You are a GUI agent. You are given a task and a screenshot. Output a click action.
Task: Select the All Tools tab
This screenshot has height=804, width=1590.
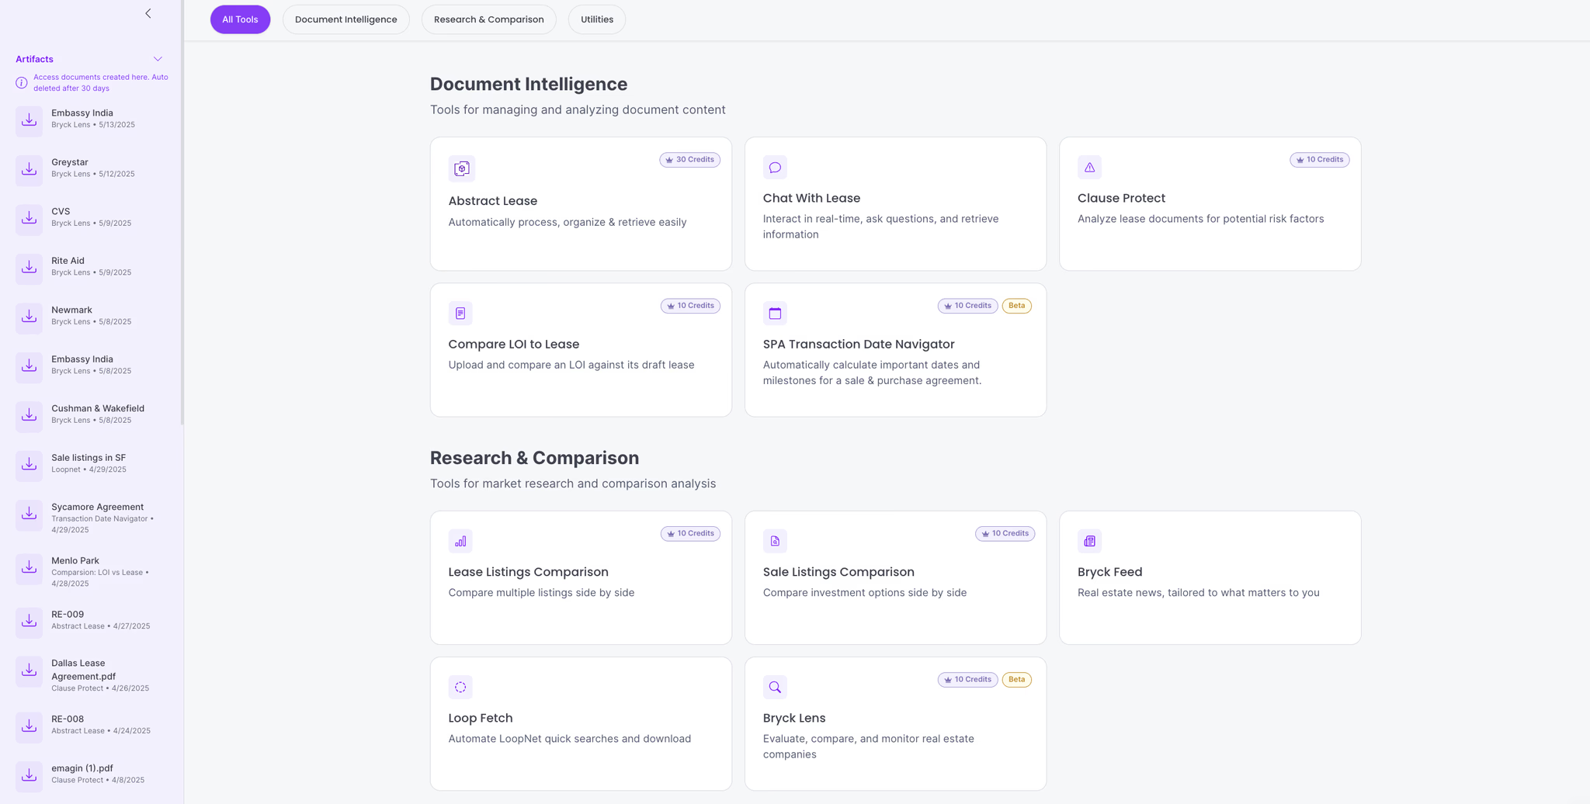(240, 19)
